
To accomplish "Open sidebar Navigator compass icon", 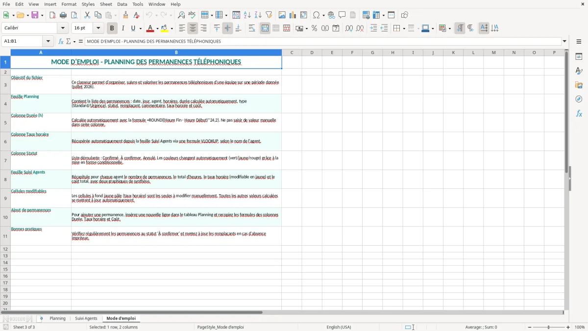I will (x=579, y=99).
